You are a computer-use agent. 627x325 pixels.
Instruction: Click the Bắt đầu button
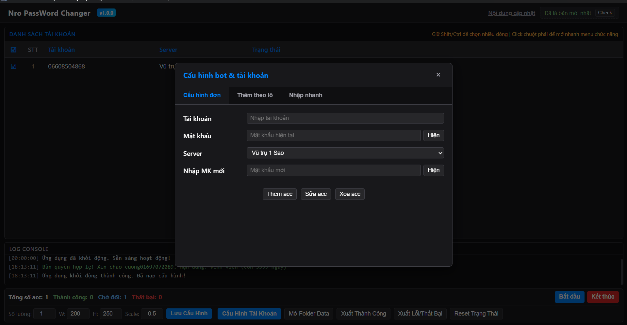click(569, 297)
